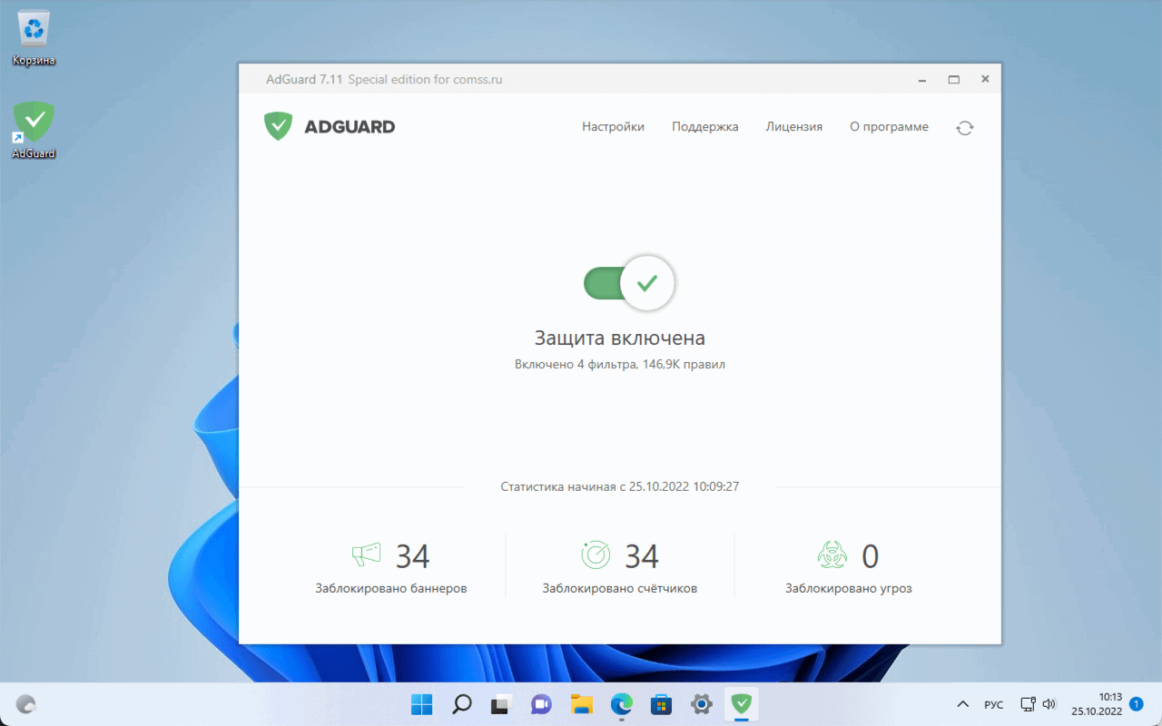Click the Заблокировано угроз label
The width and height of the screenshot is (1162, 726).
point(849,588)
